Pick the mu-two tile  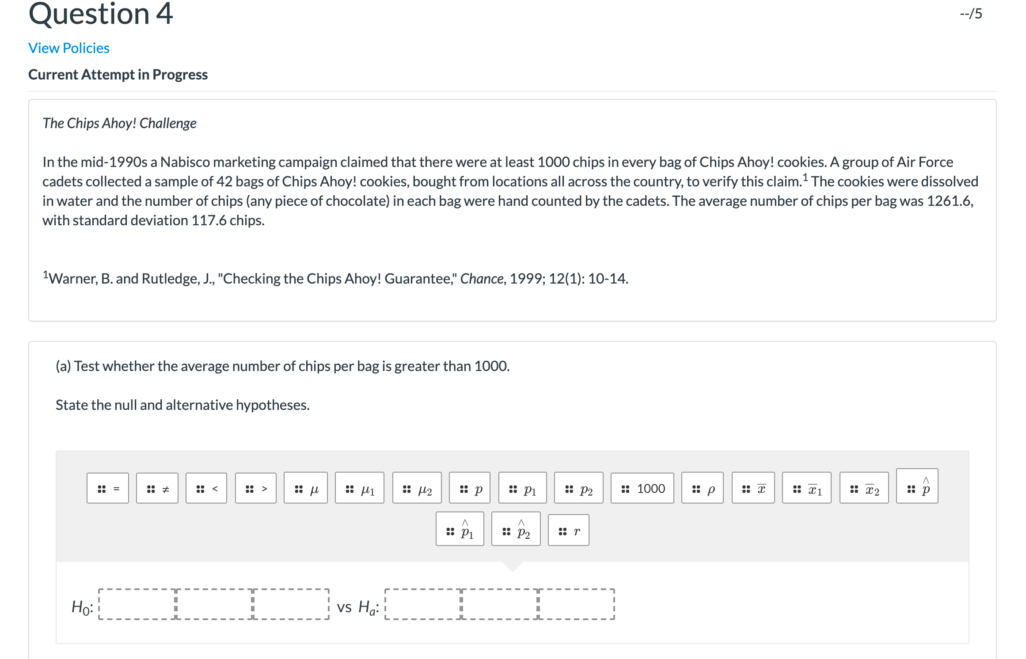[x=417, y=488]
